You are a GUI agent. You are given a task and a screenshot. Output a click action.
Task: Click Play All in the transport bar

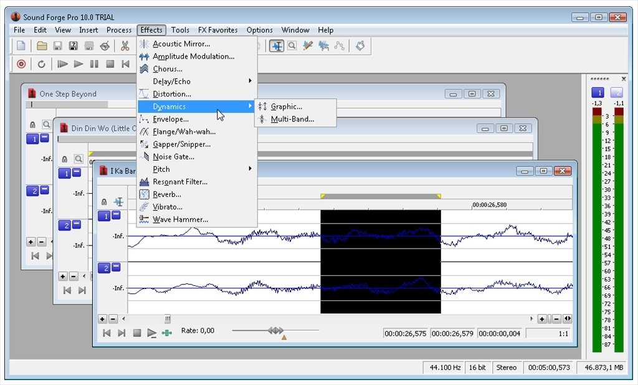pyautogui.click(x=62, y=64)
